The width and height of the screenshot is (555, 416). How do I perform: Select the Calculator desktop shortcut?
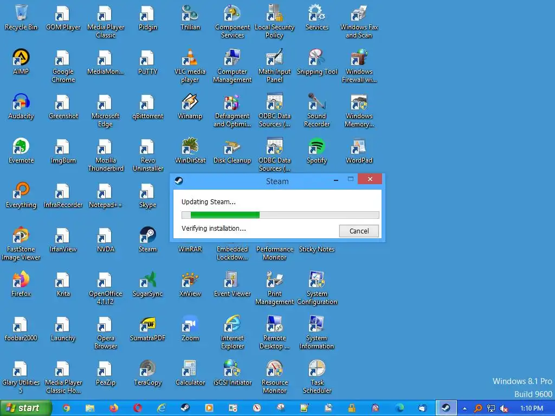(x=190, y=373)
